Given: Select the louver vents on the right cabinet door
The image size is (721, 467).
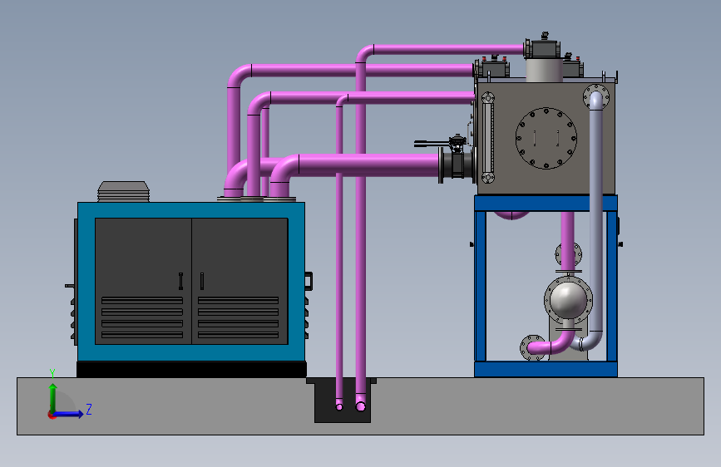Looking at the screenshot, I should pyautogui.click(x=238, y=317).
